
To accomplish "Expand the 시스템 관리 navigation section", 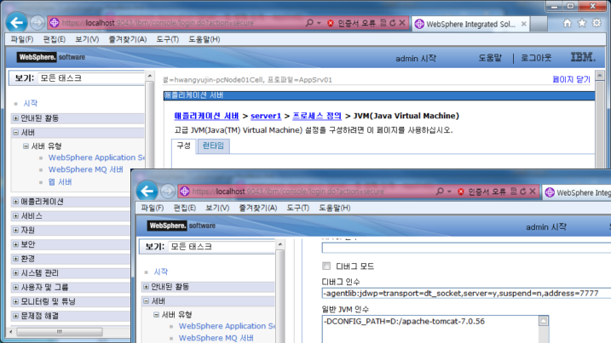I will tap(15, 272).
